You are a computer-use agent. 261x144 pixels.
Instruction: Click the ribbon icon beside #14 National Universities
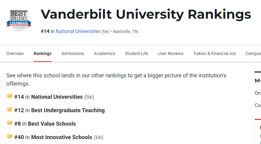10,96
